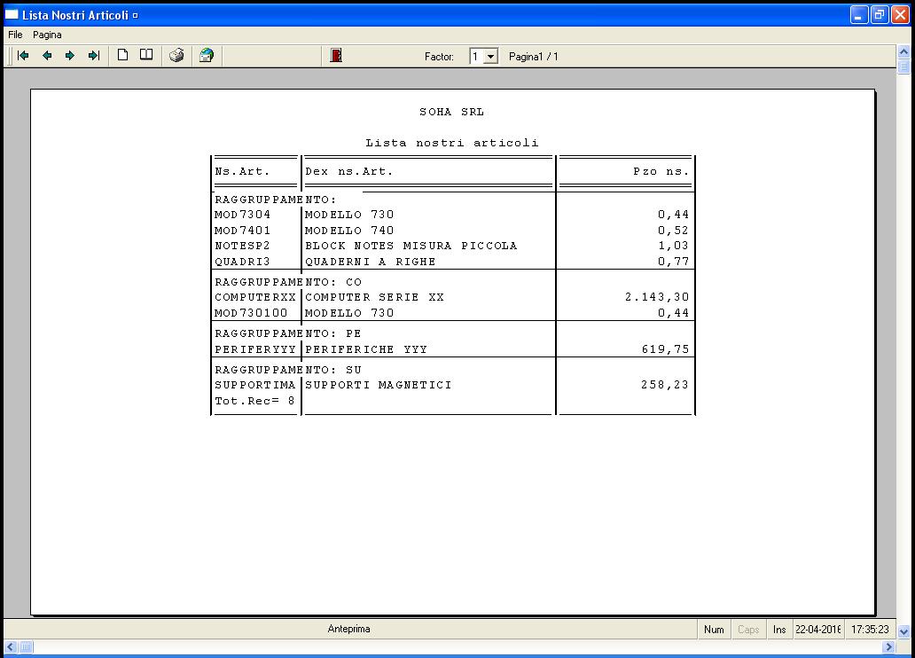The height and width of the screenshot is (658, 915).
Task: Go to the first page
Action: [23, 56]
